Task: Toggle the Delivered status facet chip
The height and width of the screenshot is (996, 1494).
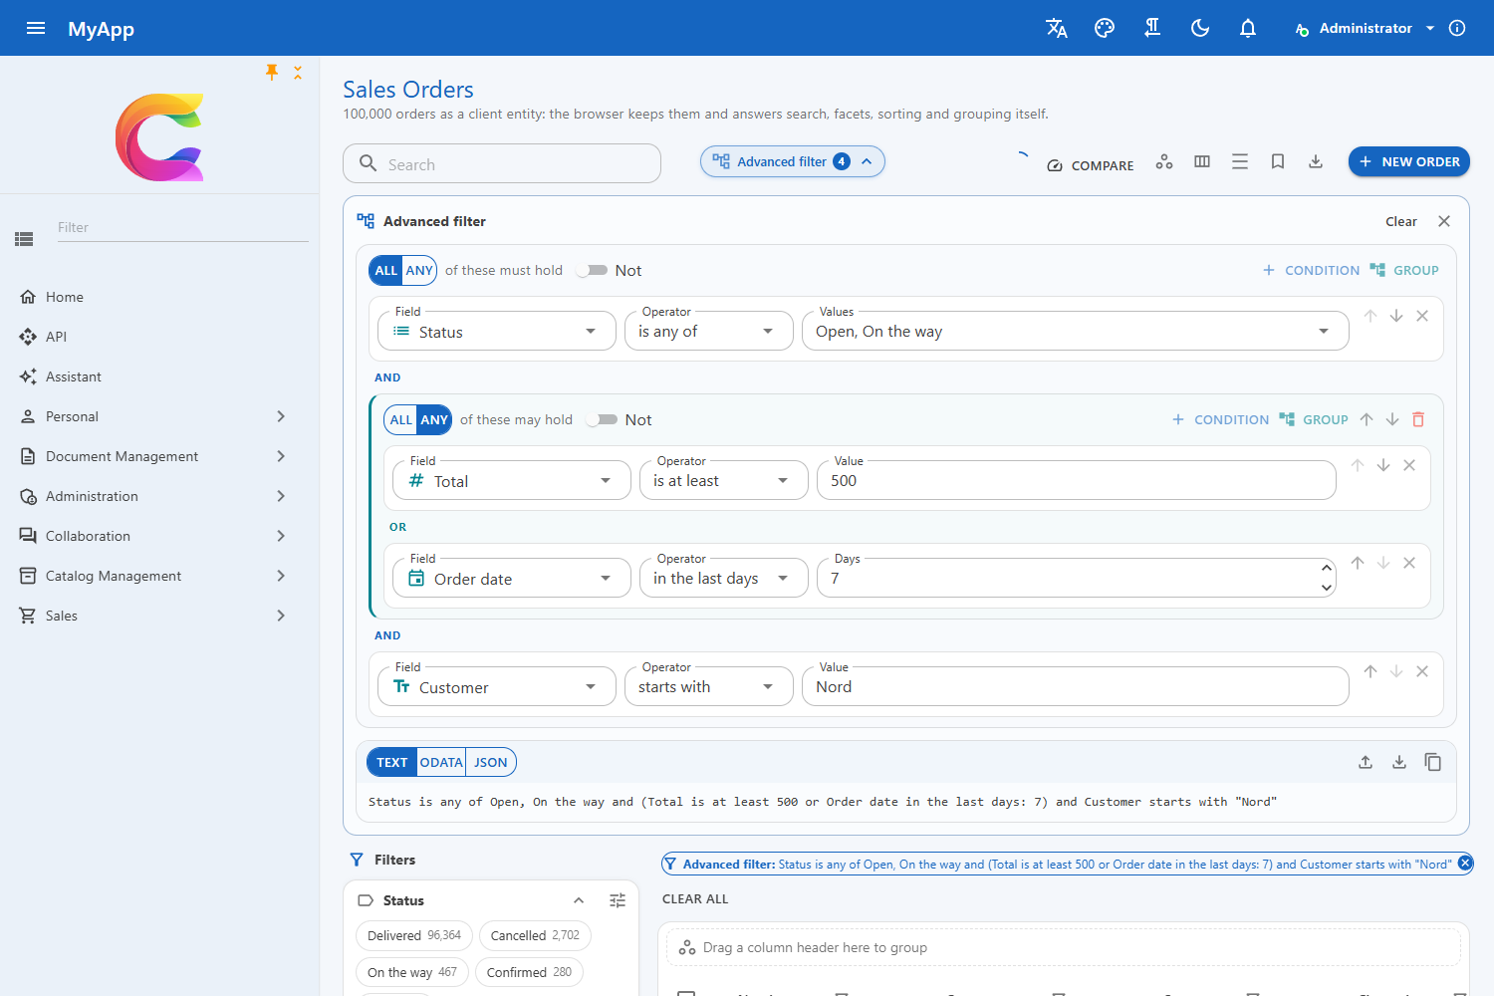Action: (x=413, y=935)
